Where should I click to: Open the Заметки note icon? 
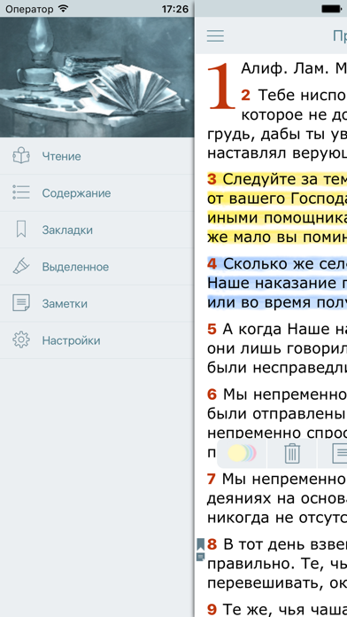pos(21,303)
